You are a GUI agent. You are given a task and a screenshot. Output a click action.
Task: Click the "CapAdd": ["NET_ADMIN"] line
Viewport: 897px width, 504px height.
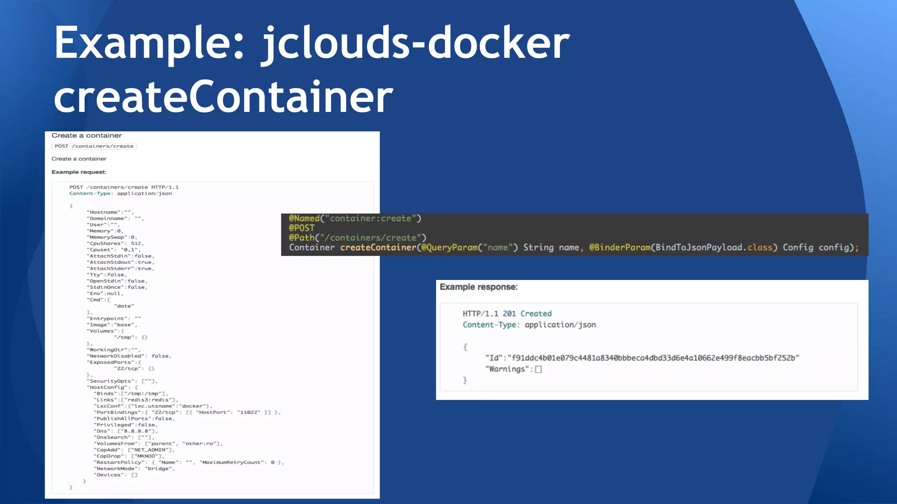click(134, 450)
